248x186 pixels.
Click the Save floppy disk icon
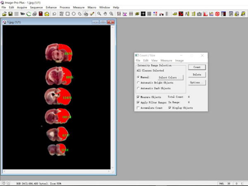(x=10, y=14)
